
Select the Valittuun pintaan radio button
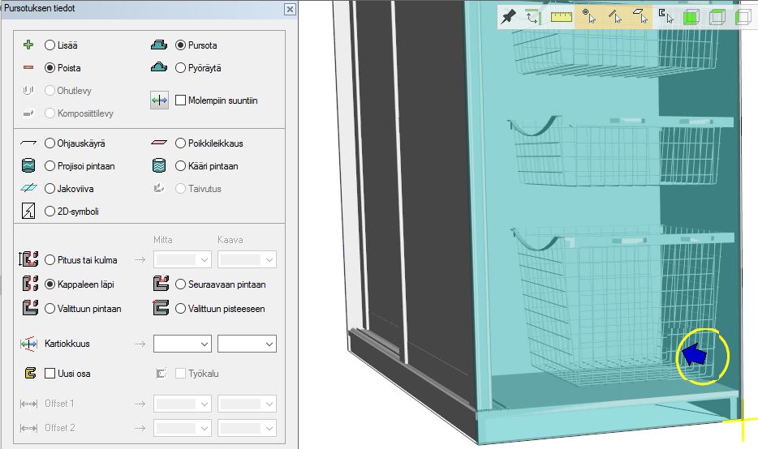[x=50, y=309]
